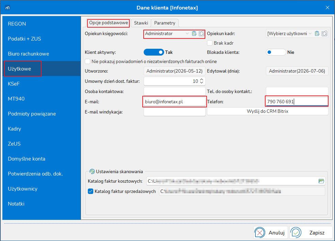335x241 pixels.
Task: Decrease Umowny dzień dost. faktur value
Action: point(202,82)
